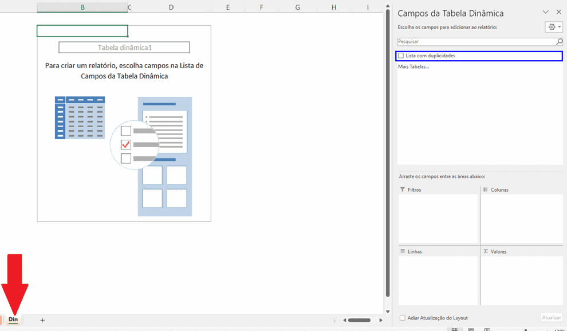Select the 'Din' worksheet tab
The width and height of the screenshot is (567, 331).
pos(13,320)
